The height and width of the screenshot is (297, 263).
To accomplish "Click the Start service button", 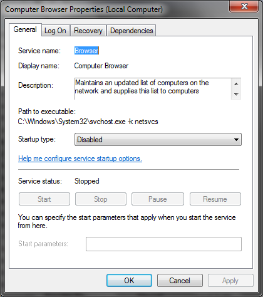I will (x=44, y=199).
